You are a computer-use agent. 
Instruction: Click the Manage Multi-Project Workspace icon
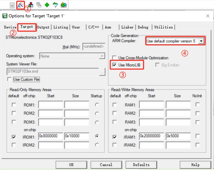click(39, 5)
